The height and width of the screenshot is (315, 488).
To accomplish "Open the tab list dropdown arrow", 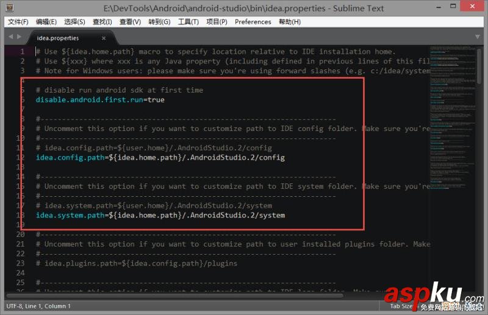I will [x=478, y=37].
